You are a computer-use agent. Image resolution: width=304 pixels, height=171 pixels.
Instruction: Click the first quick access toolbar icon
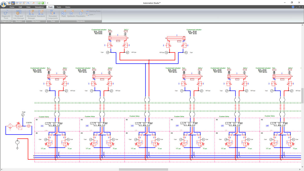9,3
